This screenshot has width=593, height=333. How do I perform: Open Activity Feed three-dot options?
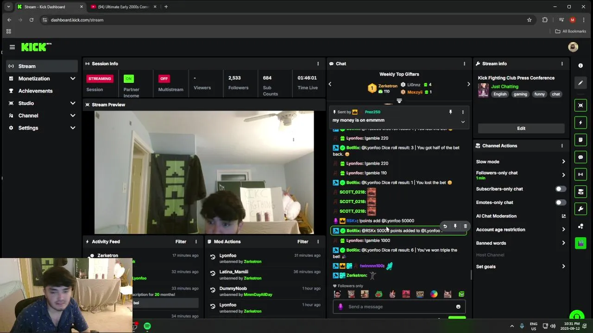coord(196,241)
